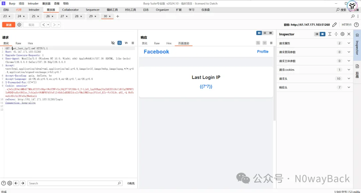Image resolution: width=361 pixels, height=193 pixels.
Task: Click the Cancel (取消) button
Action: tap(31, 25)
